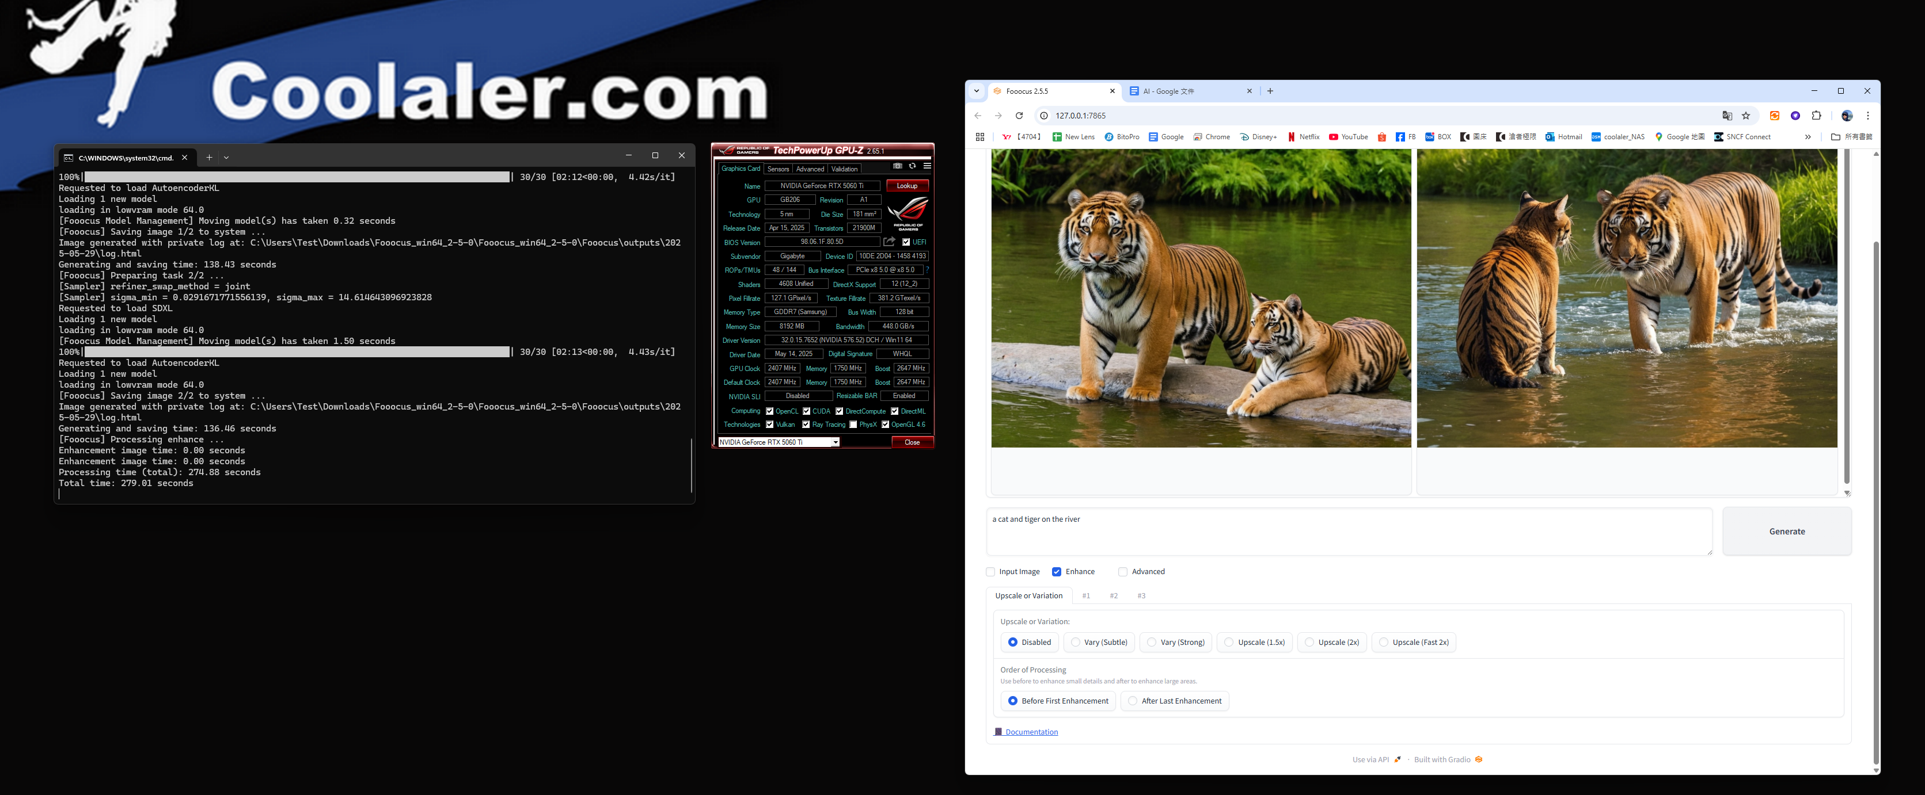1925x795 pixels.
Task: Enable the Advanced checkbox in Fooocus
Action: click(x=1122, y=572)
